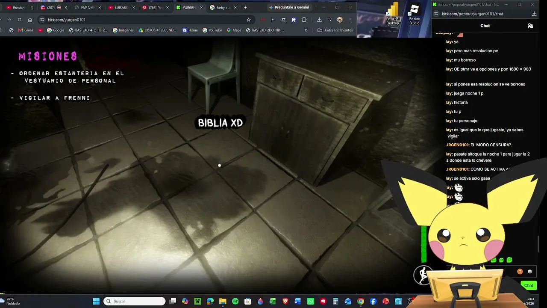Viewport: 547px width, 308px height.
Task: Switch to the Pinterest (763) tab
Action: point(155,7)
